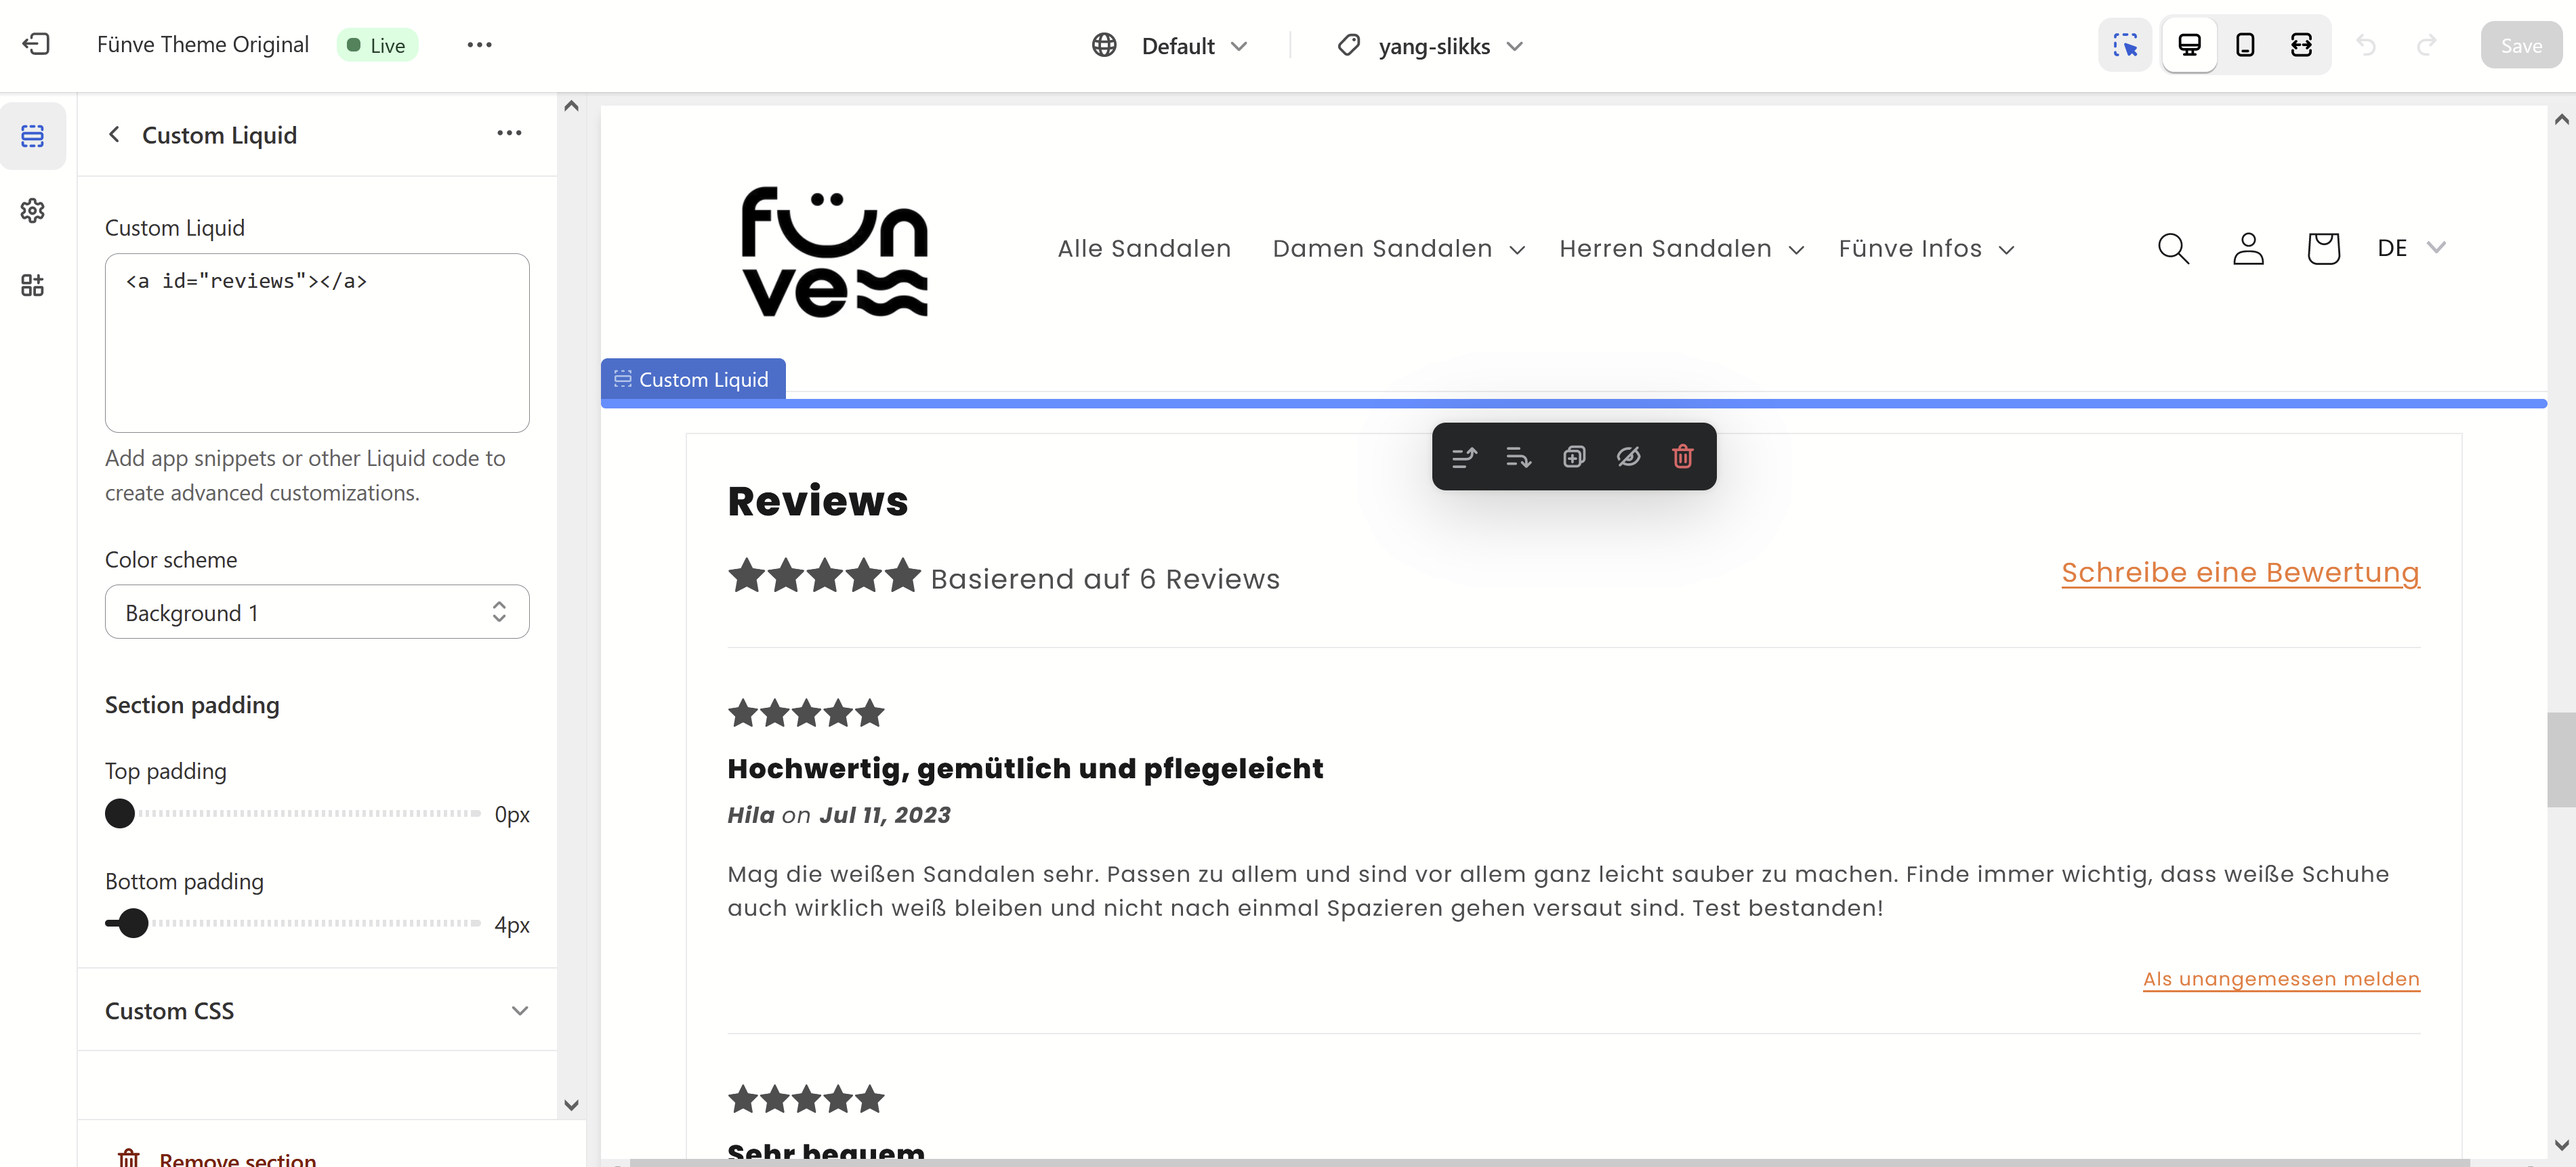The width and height of the screenshot is (2576, 1167).
Task: Open the Damen Sandalen menu
Action: (1398, 249)
